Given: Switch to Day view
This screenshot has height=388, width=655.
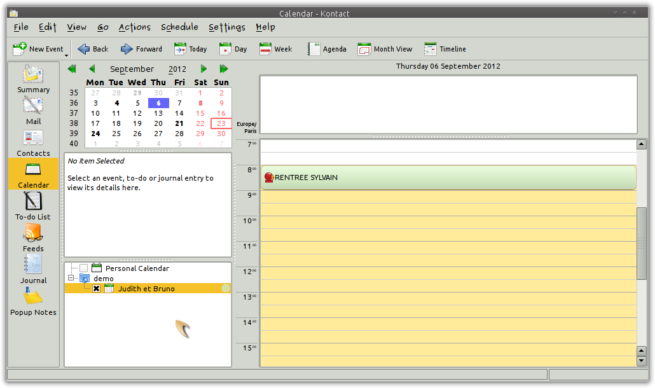Looking at the screenshot, I should click(x=233, y=49).
